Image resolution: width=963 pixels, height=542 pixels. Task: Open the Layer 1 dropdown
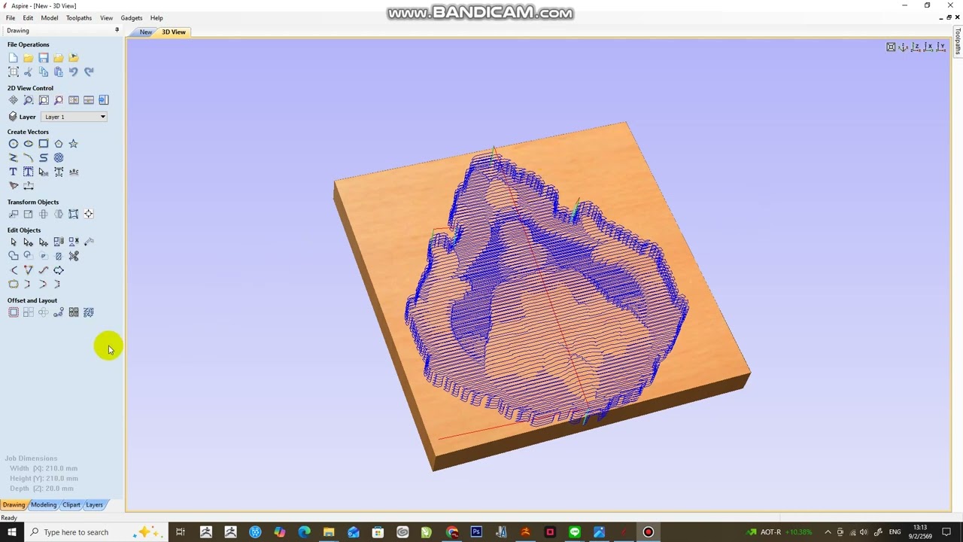pyautogui.click(x=74, y=117)
